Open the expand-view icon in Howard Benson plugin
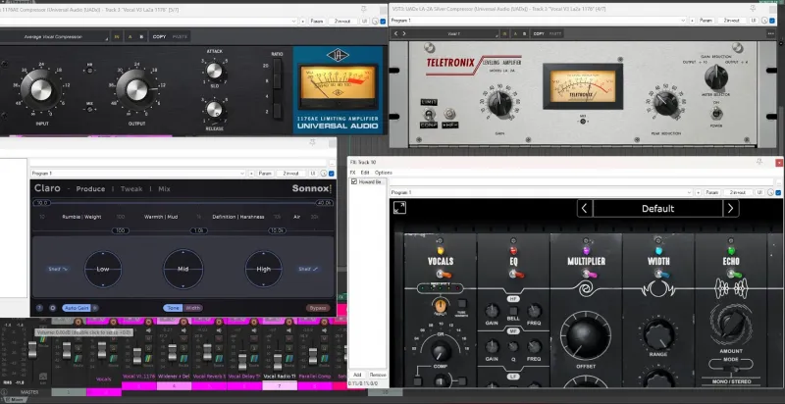 click(399, 208)
